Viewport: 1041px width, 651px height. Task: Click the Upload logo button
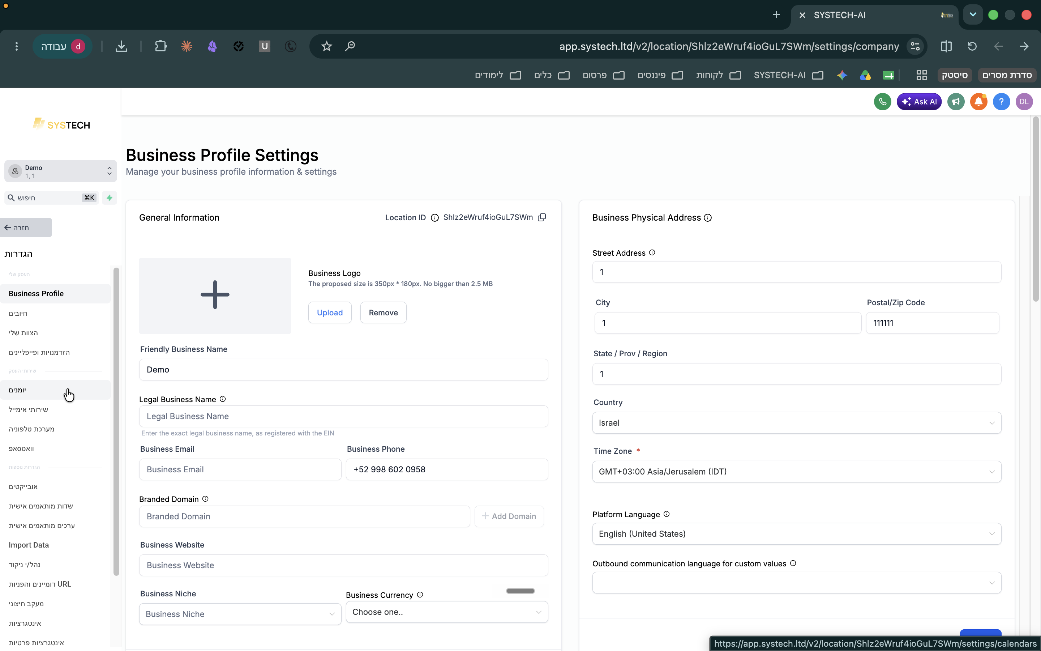330,312
